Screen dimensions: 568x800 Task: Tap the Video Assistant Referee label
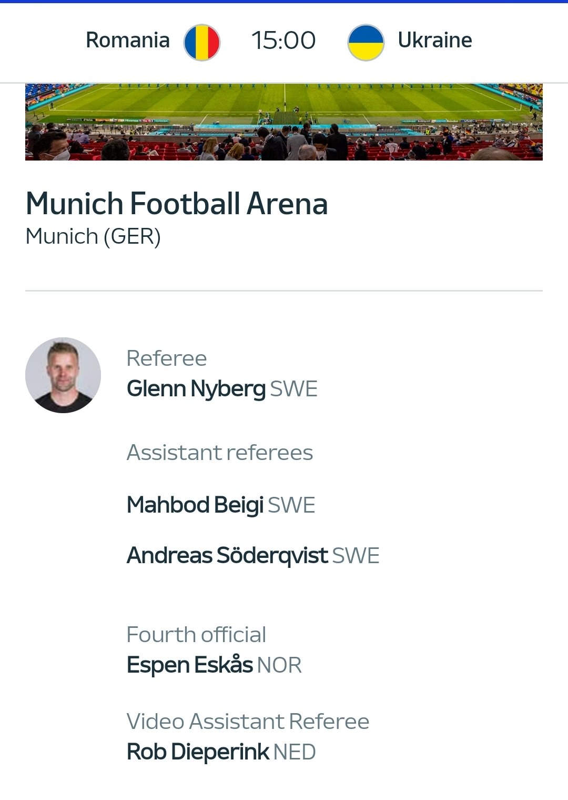(x=248, y=722)
